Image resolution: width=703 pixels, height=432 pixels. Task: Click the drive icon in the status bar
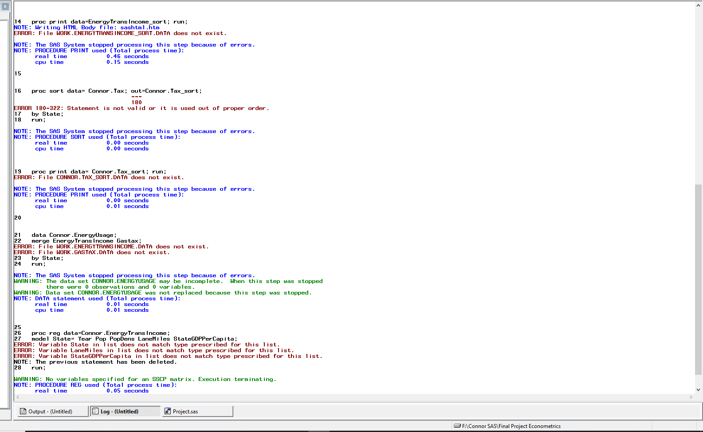click(x=457, y=426)
